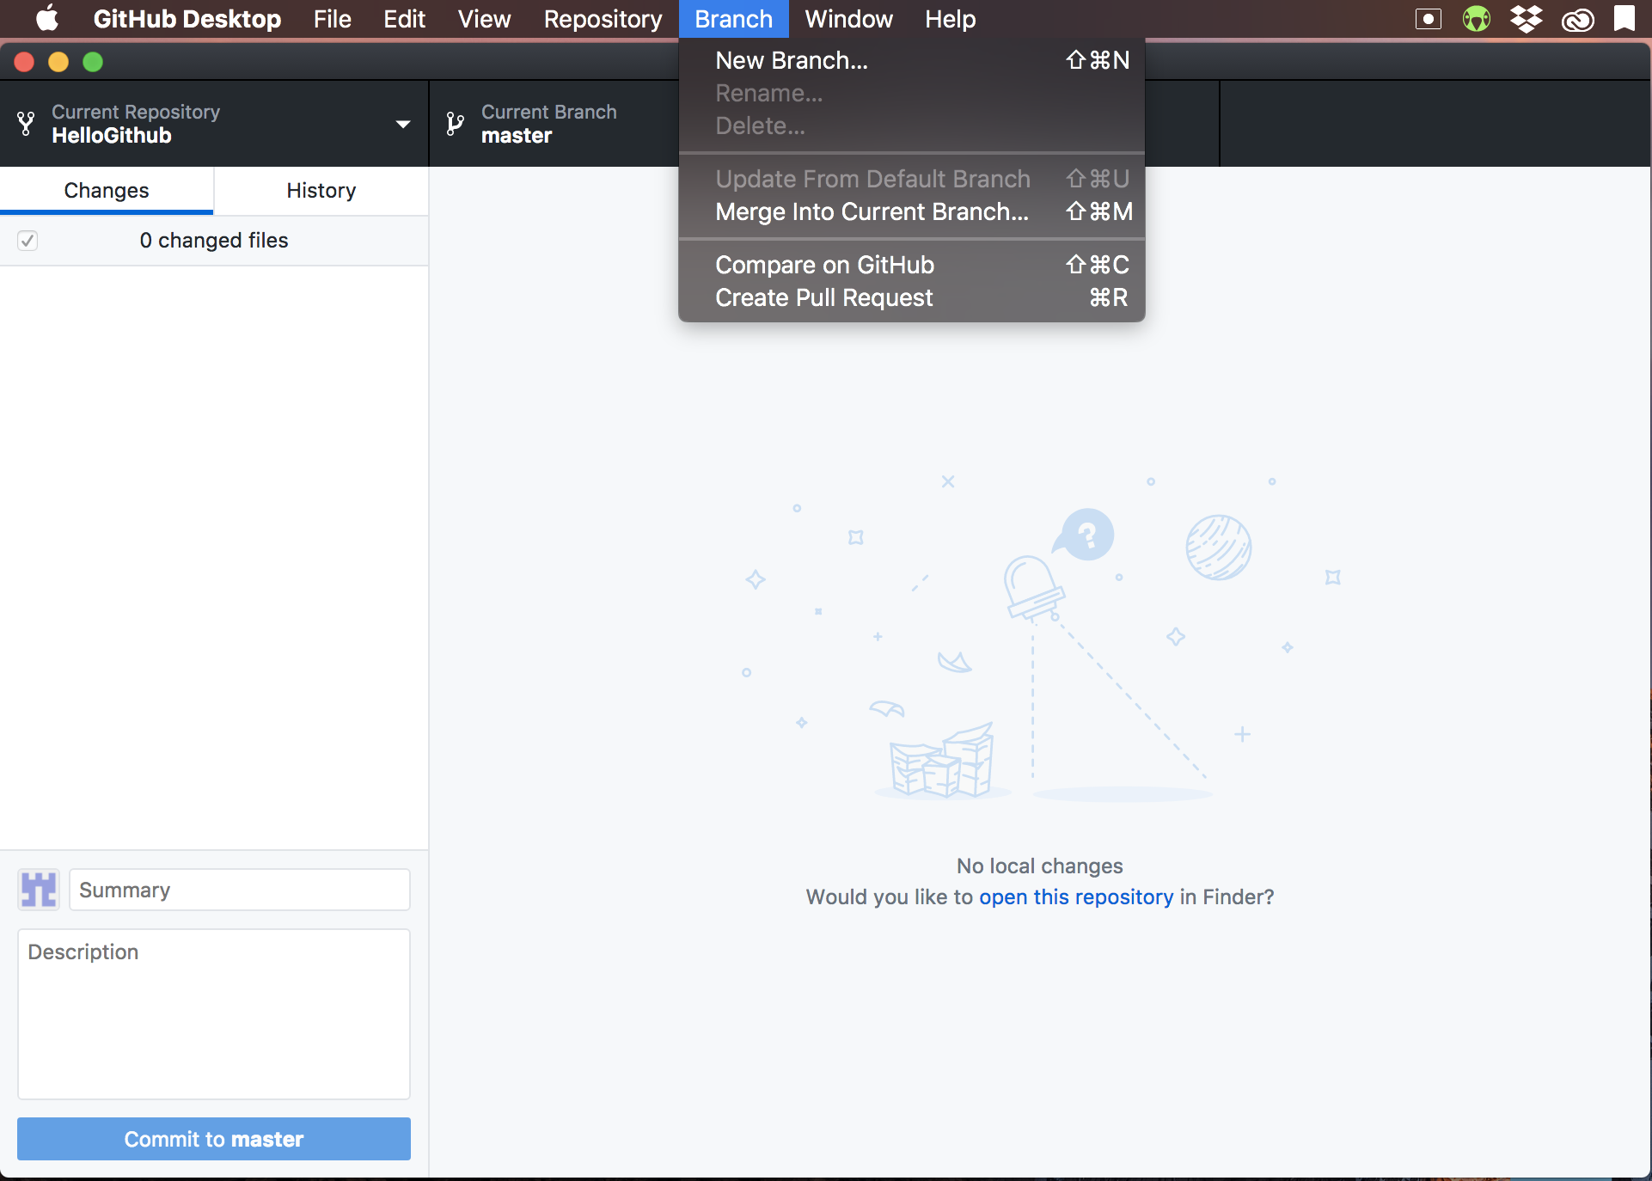The image size is (1652, 1181).
Task: Click the green alien face menu bar icon
Action: point(1476,18)
